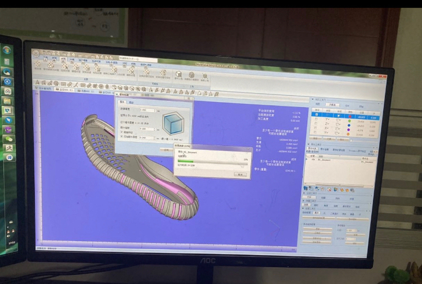Open the X axis dropdown in purple section row

[x=327, y=128]
